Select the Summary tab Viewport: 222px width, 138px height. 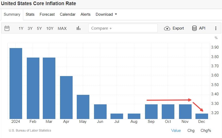[12, 14]
